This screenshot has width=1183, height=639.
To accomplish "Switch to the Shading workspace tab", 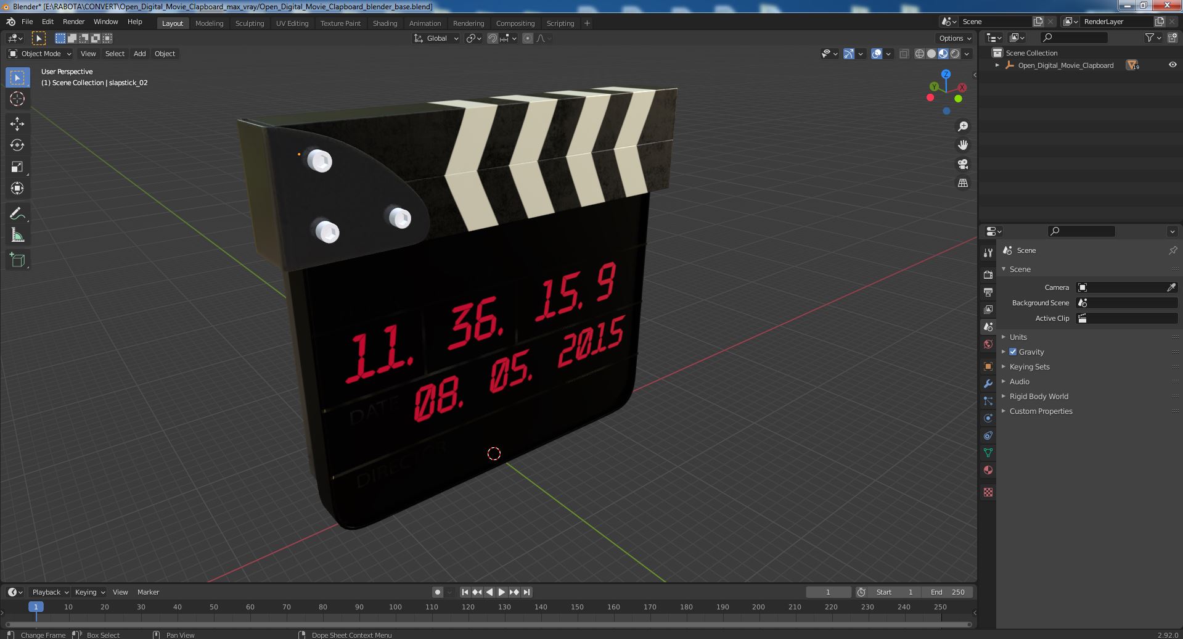I will pyautogui.click(x=385, y=23).
